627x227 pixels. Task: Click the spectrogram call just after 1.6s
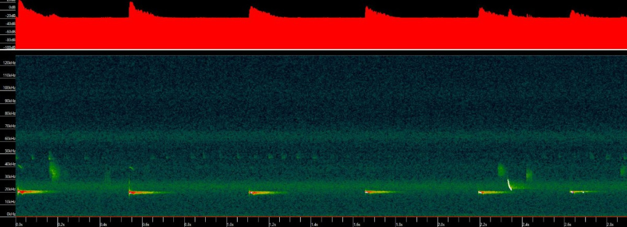pos(382,192)
